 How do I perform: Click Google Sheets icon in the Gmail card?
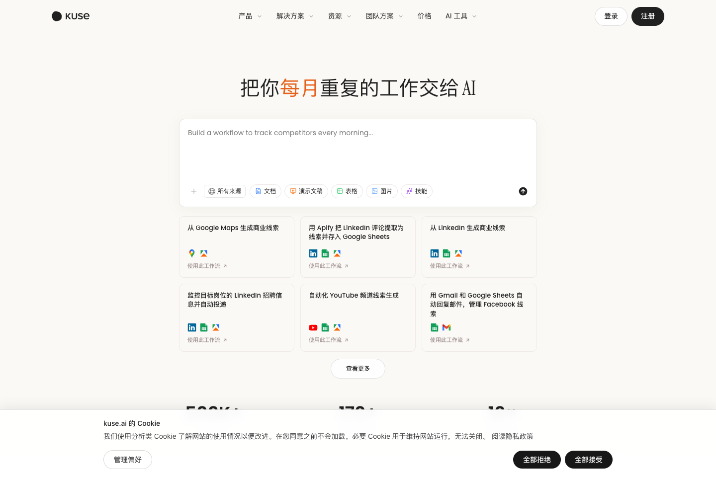(x=435, y=327)
